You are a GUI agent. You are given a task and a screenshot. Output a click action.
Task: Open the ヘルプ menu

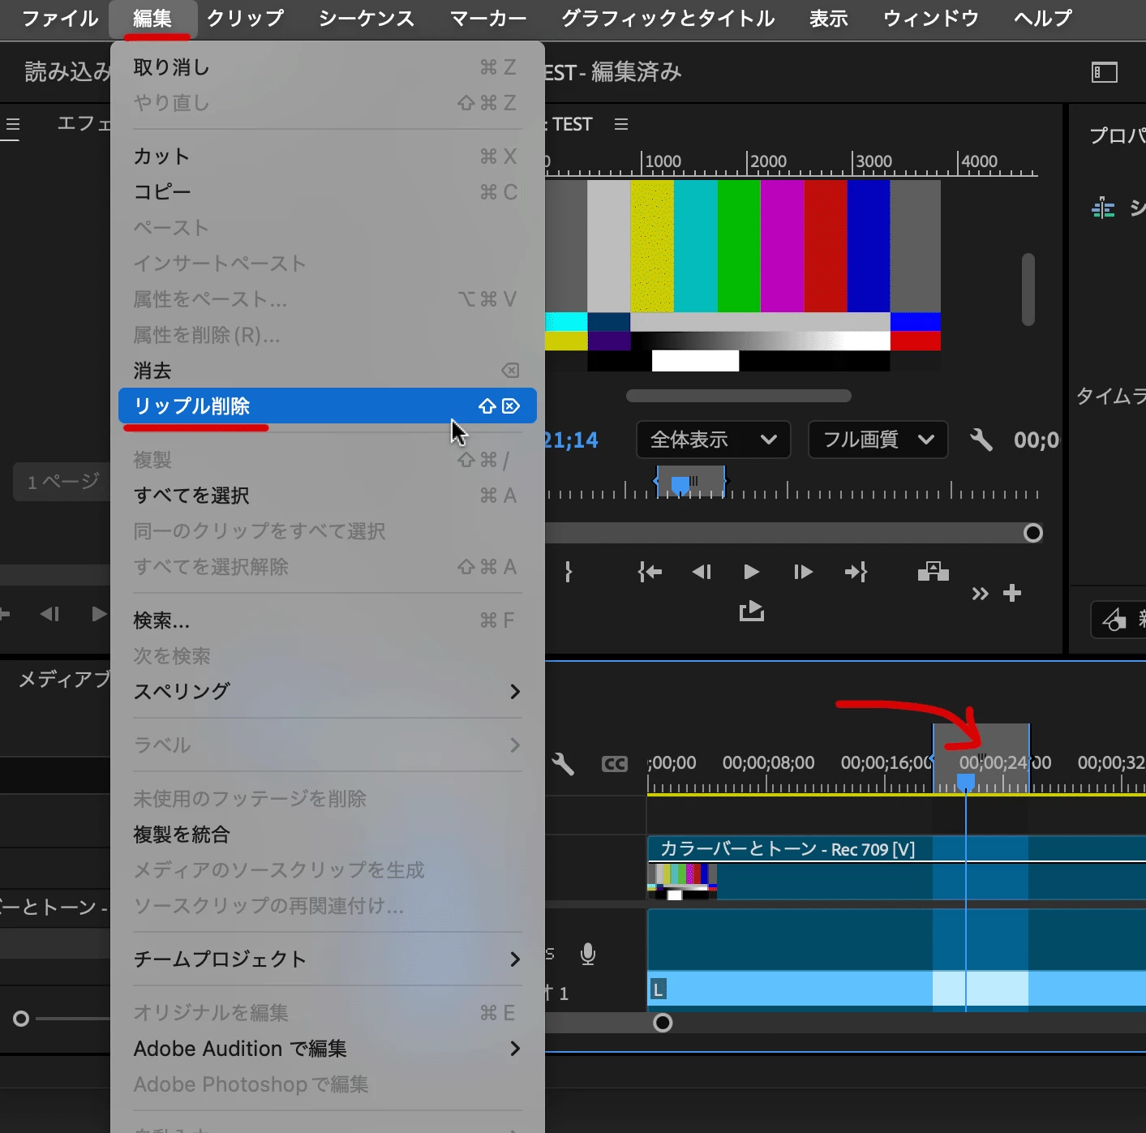[x=1042, y=18]
